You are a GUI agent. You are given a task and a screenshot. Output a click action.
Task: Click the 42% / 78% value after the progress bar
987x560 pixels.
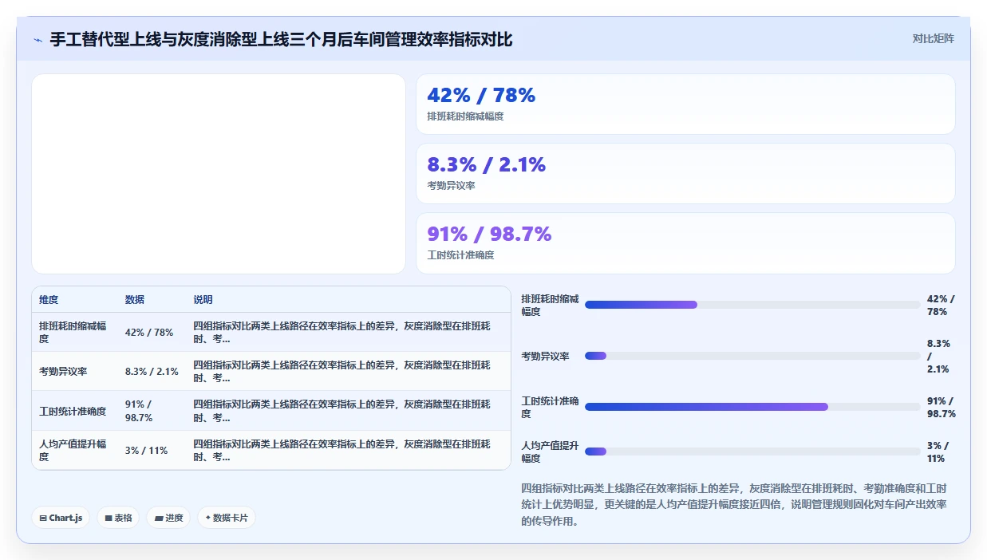[x=941, y=306]
